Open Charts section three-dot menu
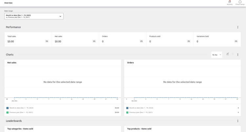 coord(238,55)
